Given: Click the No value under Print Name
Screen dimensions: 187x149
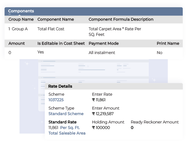Looking at the screenshot, I should coord(160,53).
